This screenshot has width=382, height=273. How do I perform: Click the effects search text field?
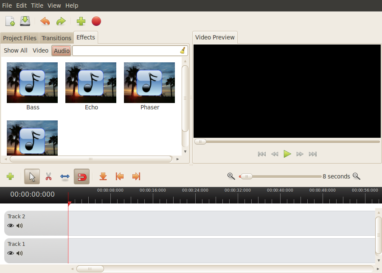(125, 51)
